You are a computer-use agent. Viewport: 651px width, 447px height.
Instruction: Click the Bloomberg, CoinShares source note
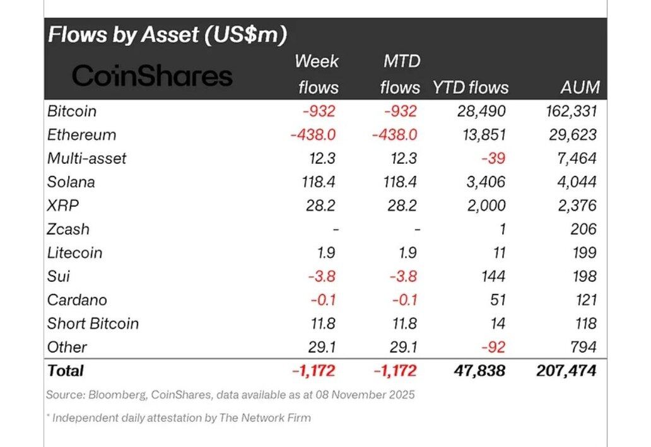[230, 395]
